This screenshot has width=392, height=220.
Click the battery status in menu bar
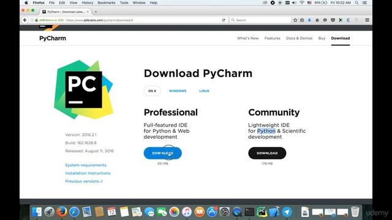click(321, 2)
